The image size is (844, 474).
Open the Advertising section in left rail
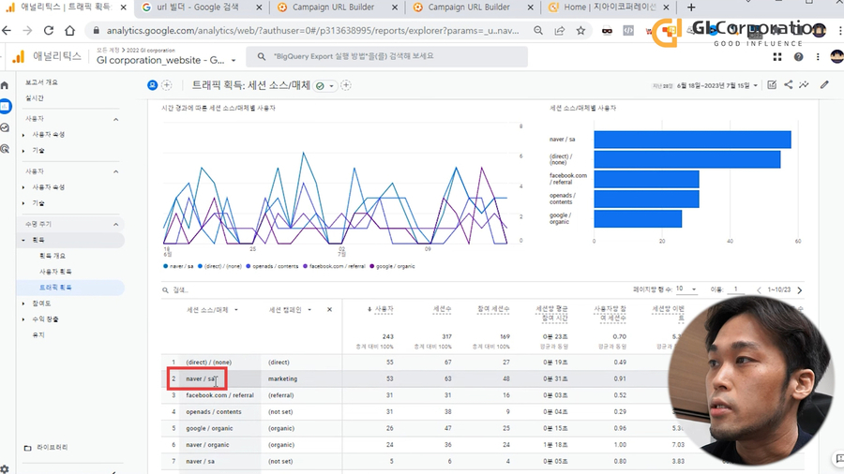click(x=5, y=149)
